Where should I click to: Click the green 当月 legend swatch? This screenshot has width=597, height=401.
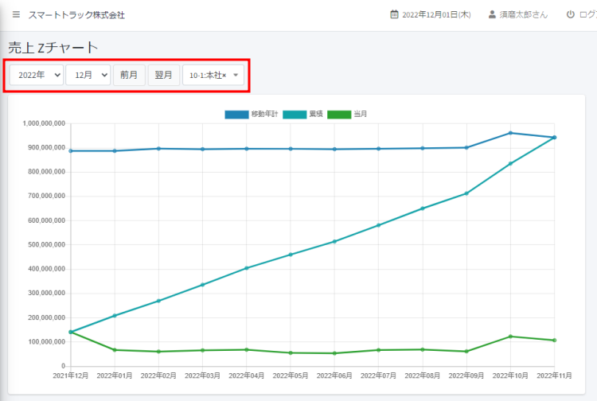coord(338,115)
